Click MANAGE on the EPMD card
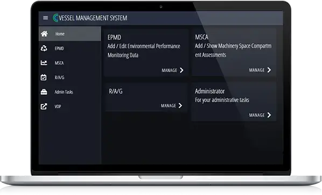The height and width of the screenshot is (195, 322). click(x=169, y=70)
